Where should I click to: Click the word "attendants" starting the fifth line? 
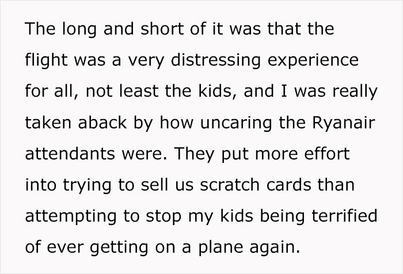(x=70, y=154)
